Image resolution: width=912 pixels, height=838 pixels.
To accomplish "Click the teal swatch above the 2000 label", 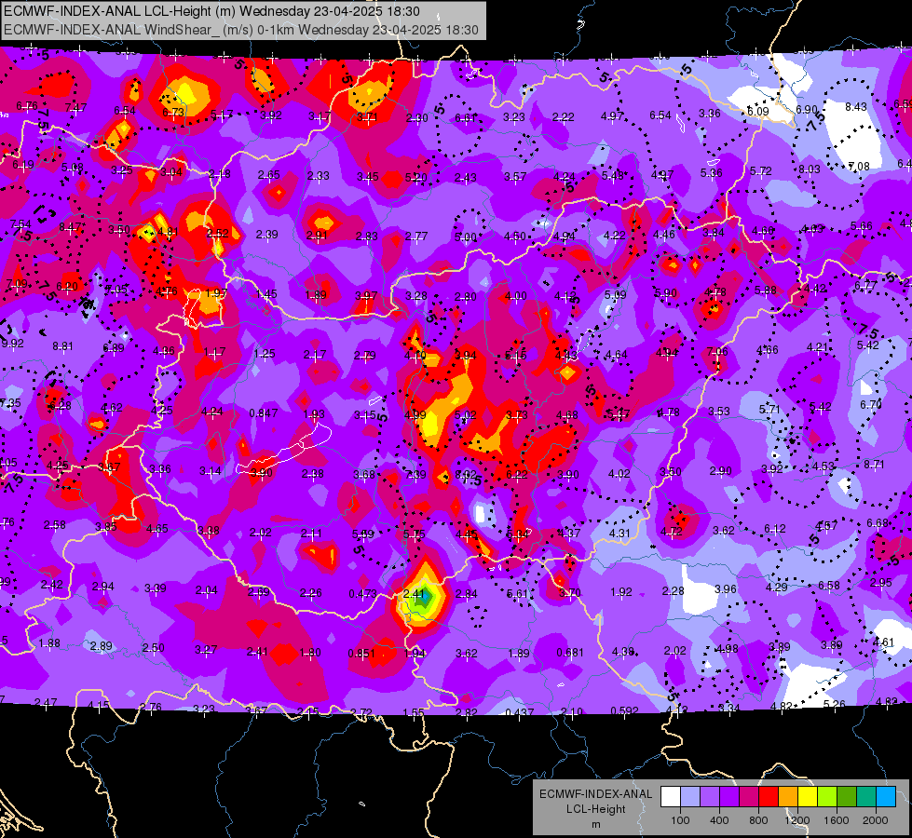I will point(866,797).
